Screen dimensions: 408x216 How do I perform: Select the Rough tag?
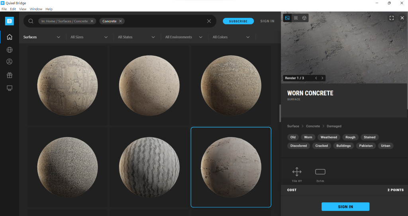(x=350, y=137)
